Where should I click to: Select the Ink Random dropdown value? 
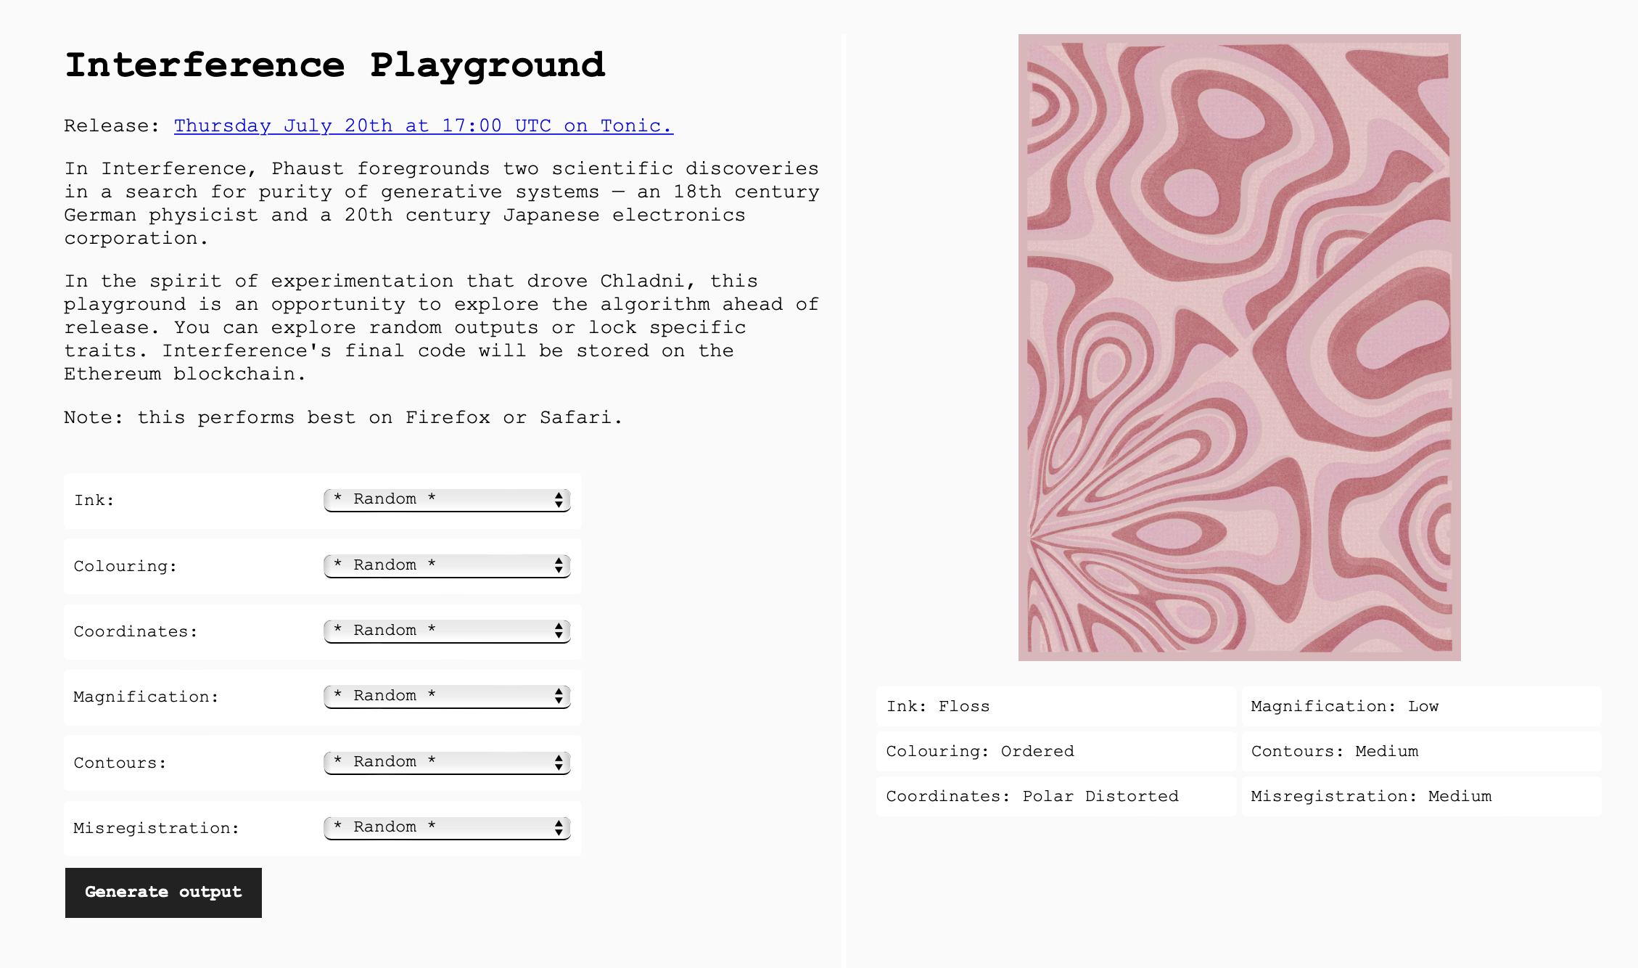[446, 498]
